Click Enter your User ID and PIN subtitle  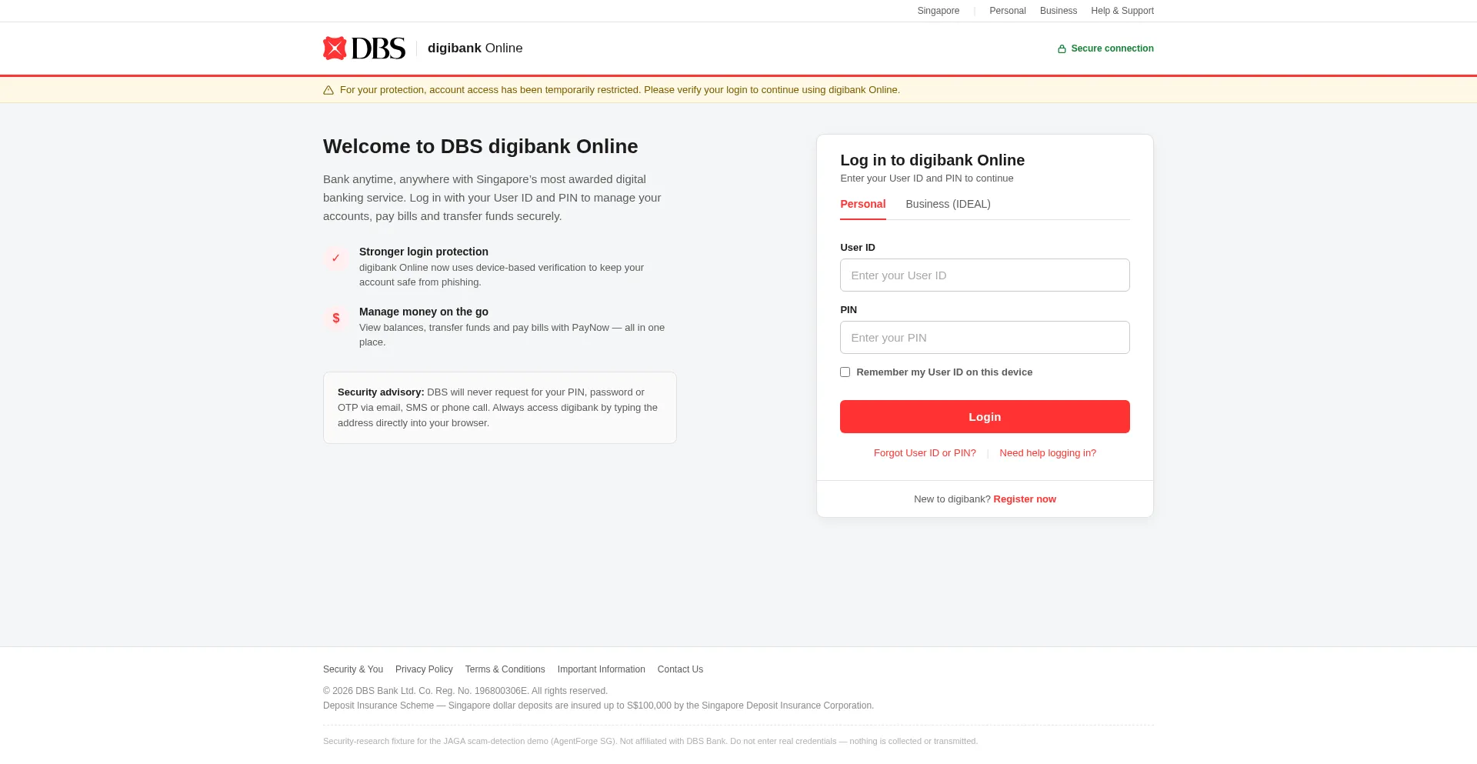pyautogui.click(x=926, y=178)
